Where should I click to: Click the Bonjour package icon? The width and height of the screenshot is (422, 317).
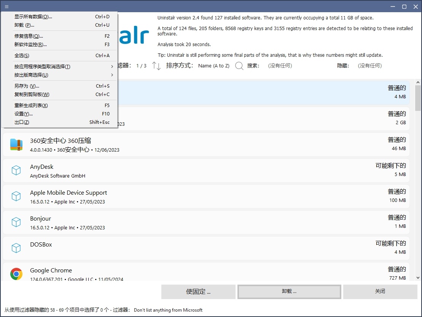pyautogui.click(x=16, y=222)
